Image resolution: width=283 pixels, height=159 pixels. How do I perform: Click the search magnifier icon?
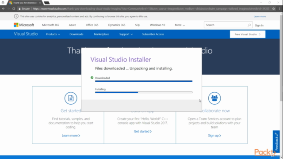tap(249, 25)
